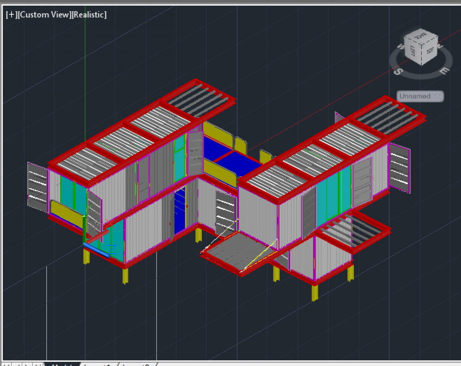Open the Realistic visual style menu
The image size is (461, 366).
click(x=89, y=15)
